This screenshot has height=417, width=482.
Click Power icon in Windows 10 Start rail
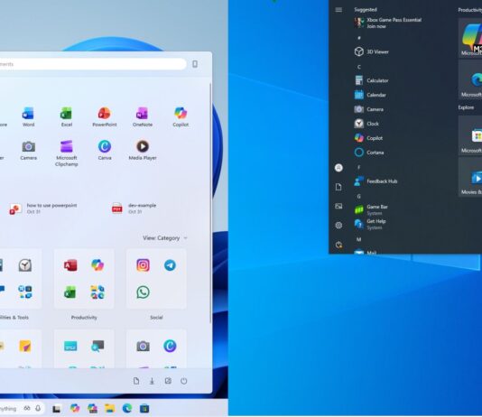338,245
